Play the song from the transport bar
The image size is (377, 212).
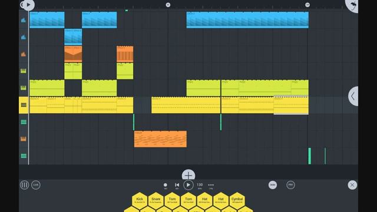(x=188, y=185)
